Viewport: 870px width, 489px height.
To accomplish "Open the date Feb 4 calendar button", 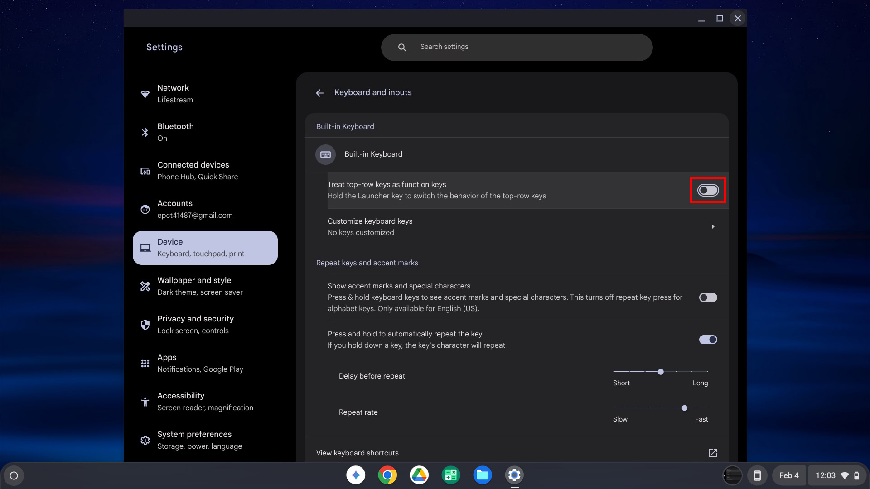I will tap(788, 475).
